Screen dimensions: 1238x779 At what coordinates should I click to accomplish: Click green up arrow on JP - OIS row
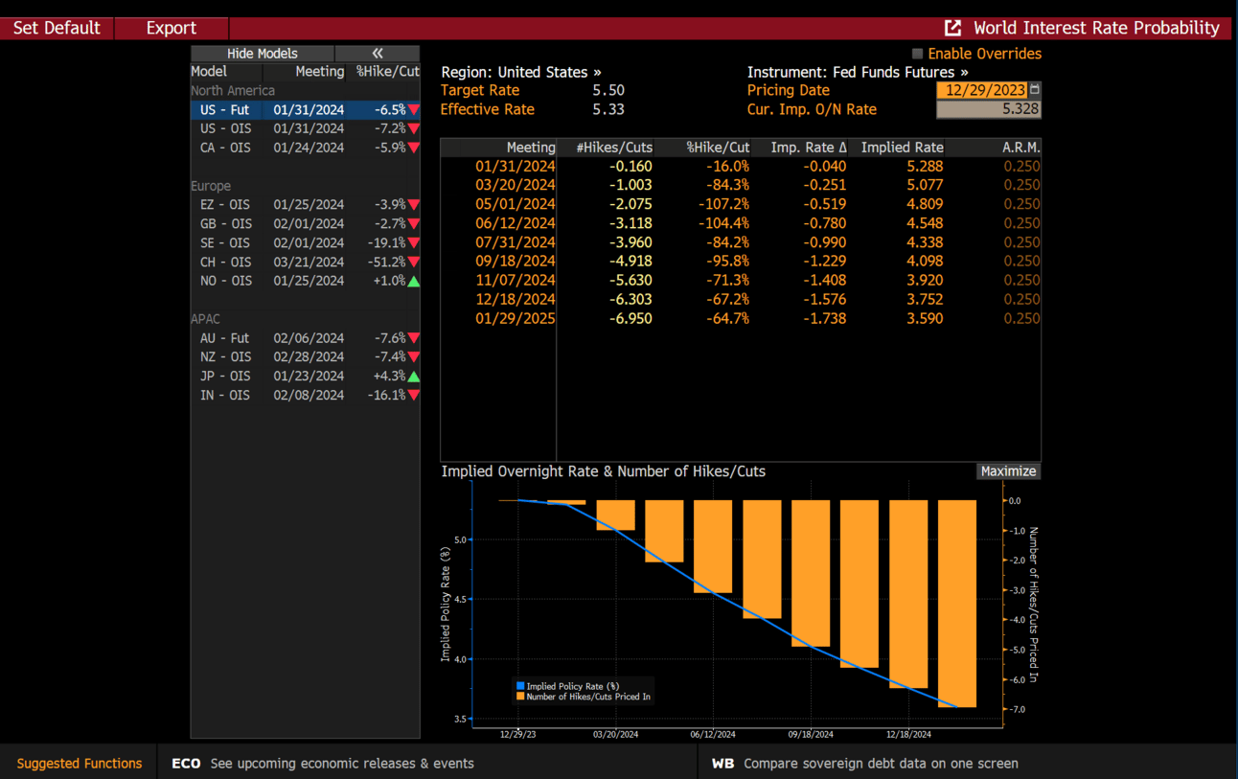414,377
